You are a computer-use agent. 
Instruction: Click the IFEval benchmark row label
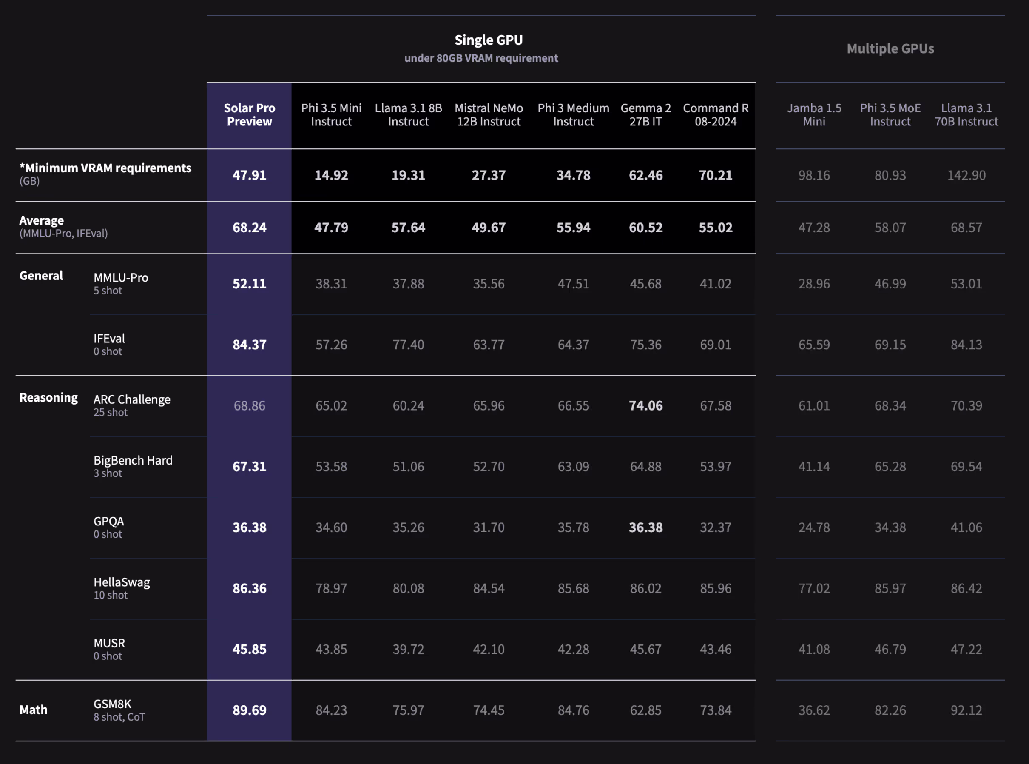[x=109, y=339]
